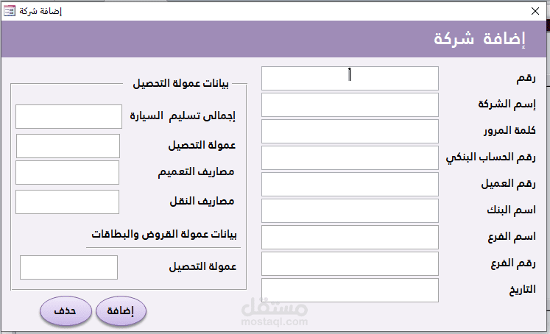Focus the رقم input field

pos(350,78)
